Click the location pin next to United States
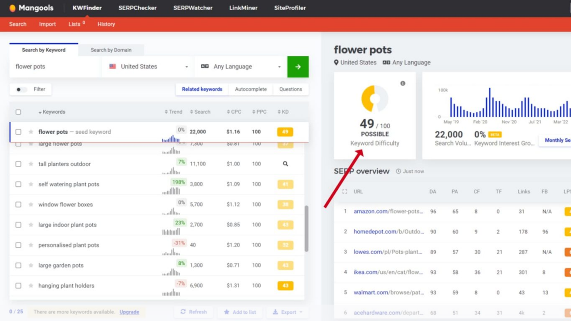 pos(336,62)
